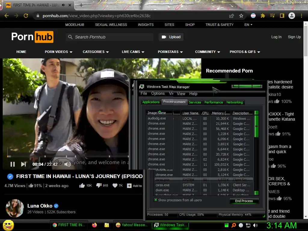
Task: Click the Luna Okko channel avatar
Action: tap(15, 208)
